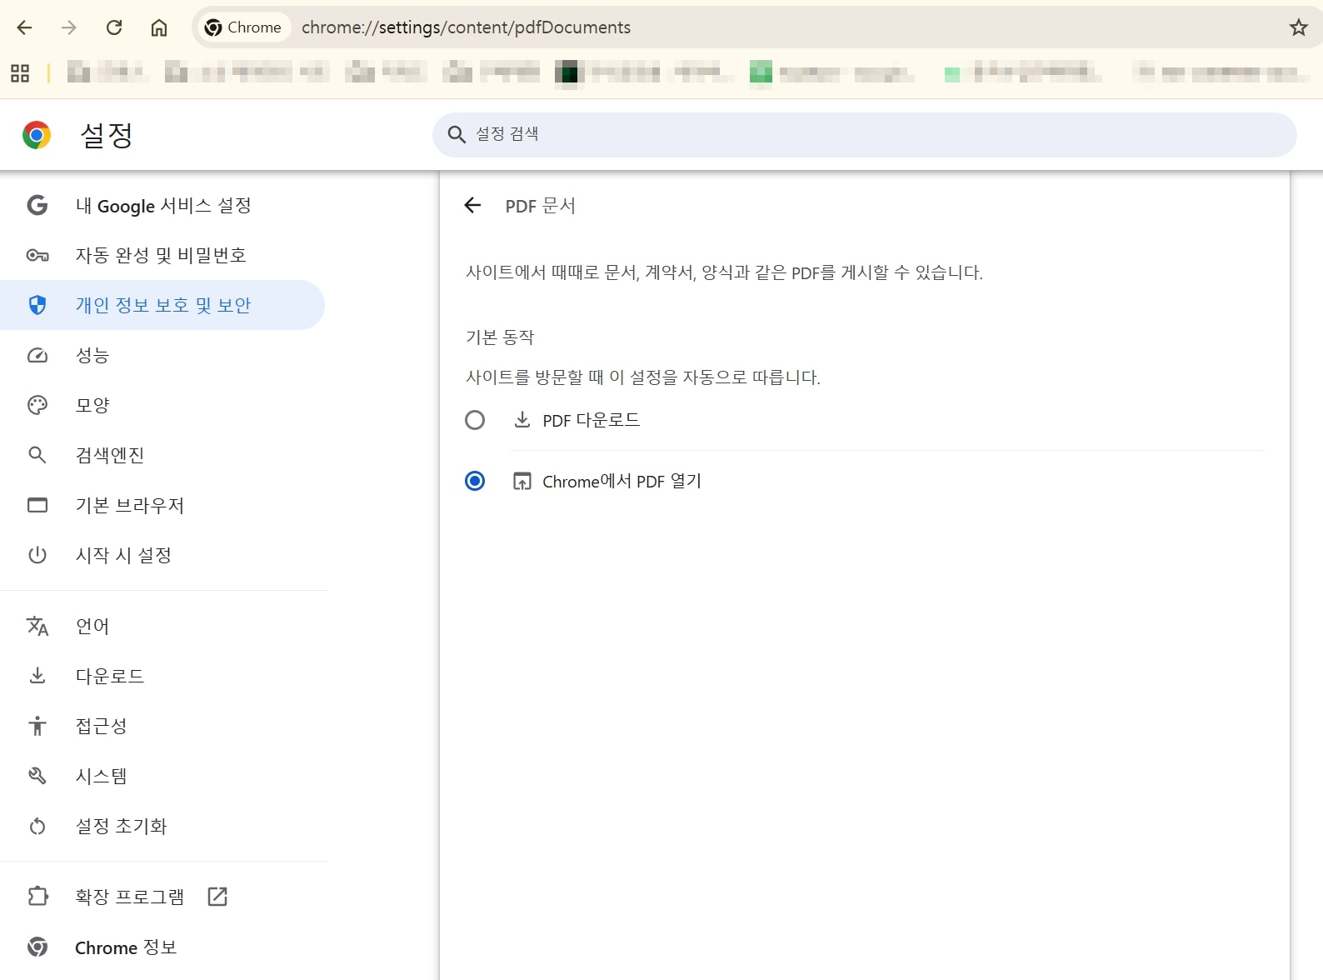
Task: Bookmark this page with the star icon
Action: [1298, 27]
